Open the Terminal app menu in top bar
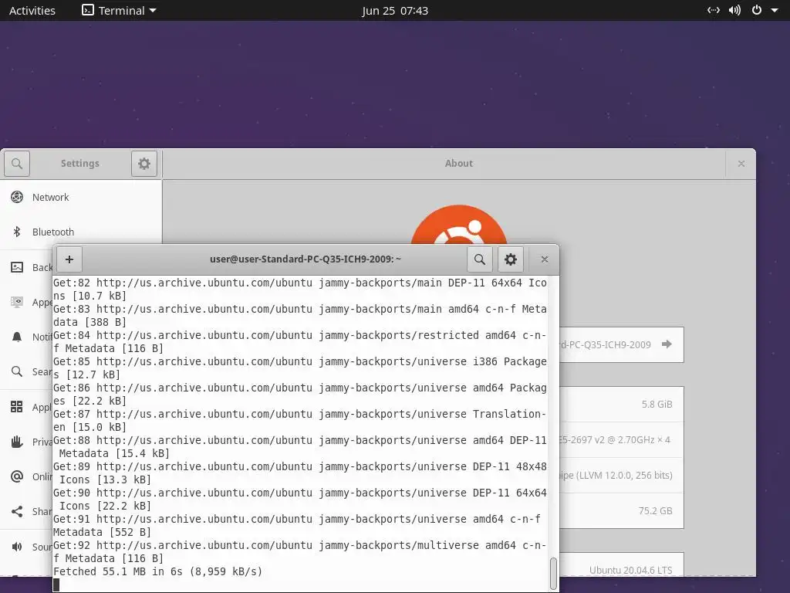 click(120, 11)
